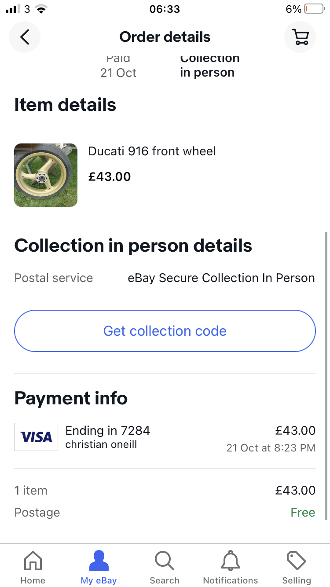Viewport: 330px width, 587px height.
Task: Tap the 06:33 clock in status bar
Action: pos(165,9)
